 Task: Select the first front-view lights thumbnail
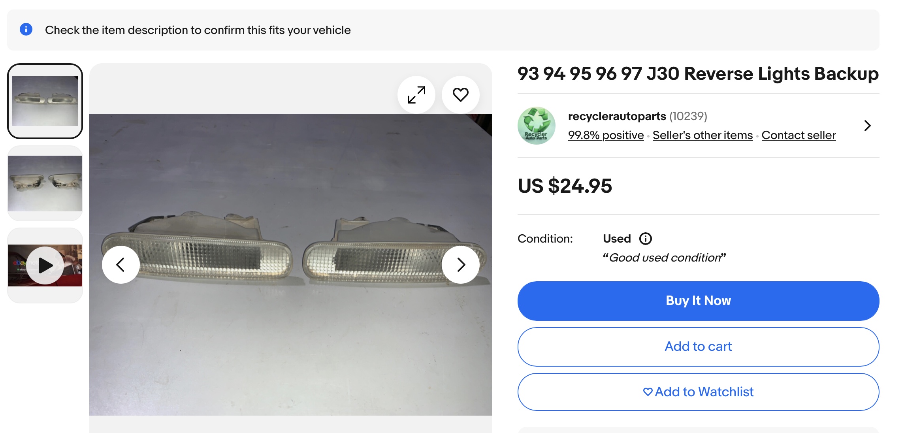[x=45, y=101]
